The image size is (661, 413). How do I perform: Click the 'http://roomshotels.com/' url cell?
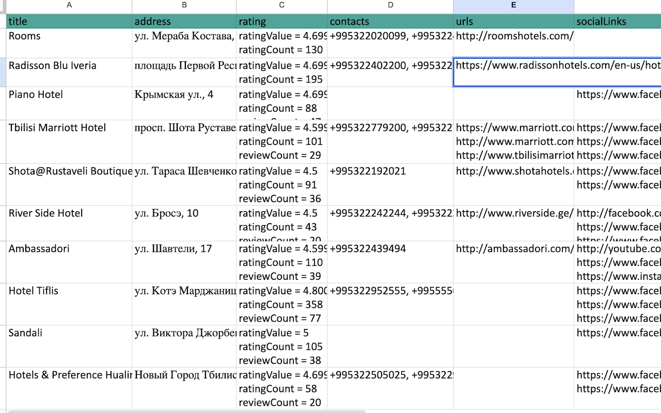[514, 43]
